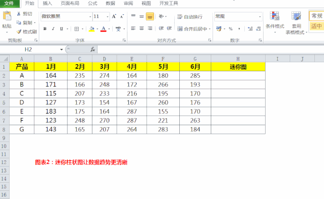This screenshot has width=324, height=199.
Task: Click header cell 迷你图
Action: (238, 67)
